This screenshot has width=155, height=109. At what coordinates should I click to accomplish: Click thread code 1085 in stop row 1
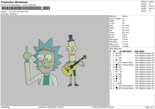point(137,53)
